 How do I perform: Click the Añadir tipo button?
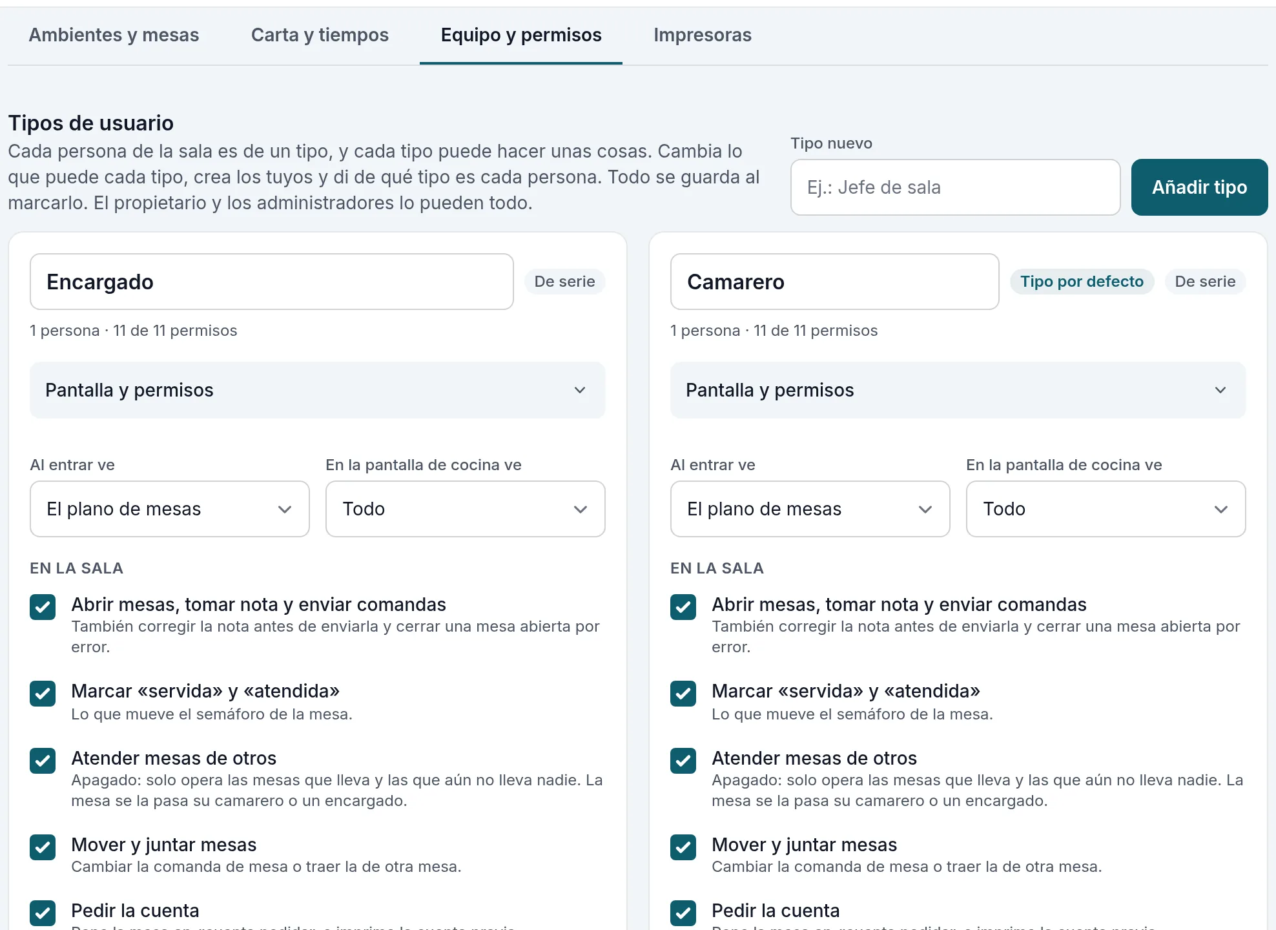tap(1199, 187)
